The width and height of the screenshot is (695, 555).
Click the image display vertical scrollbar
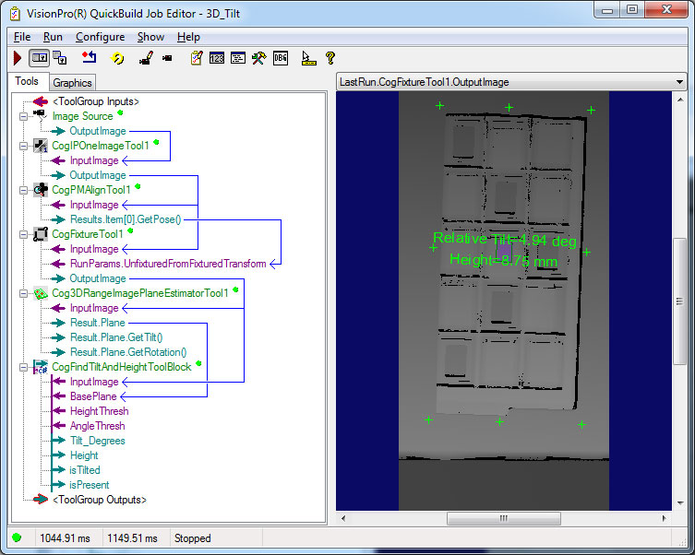point(679,302)
